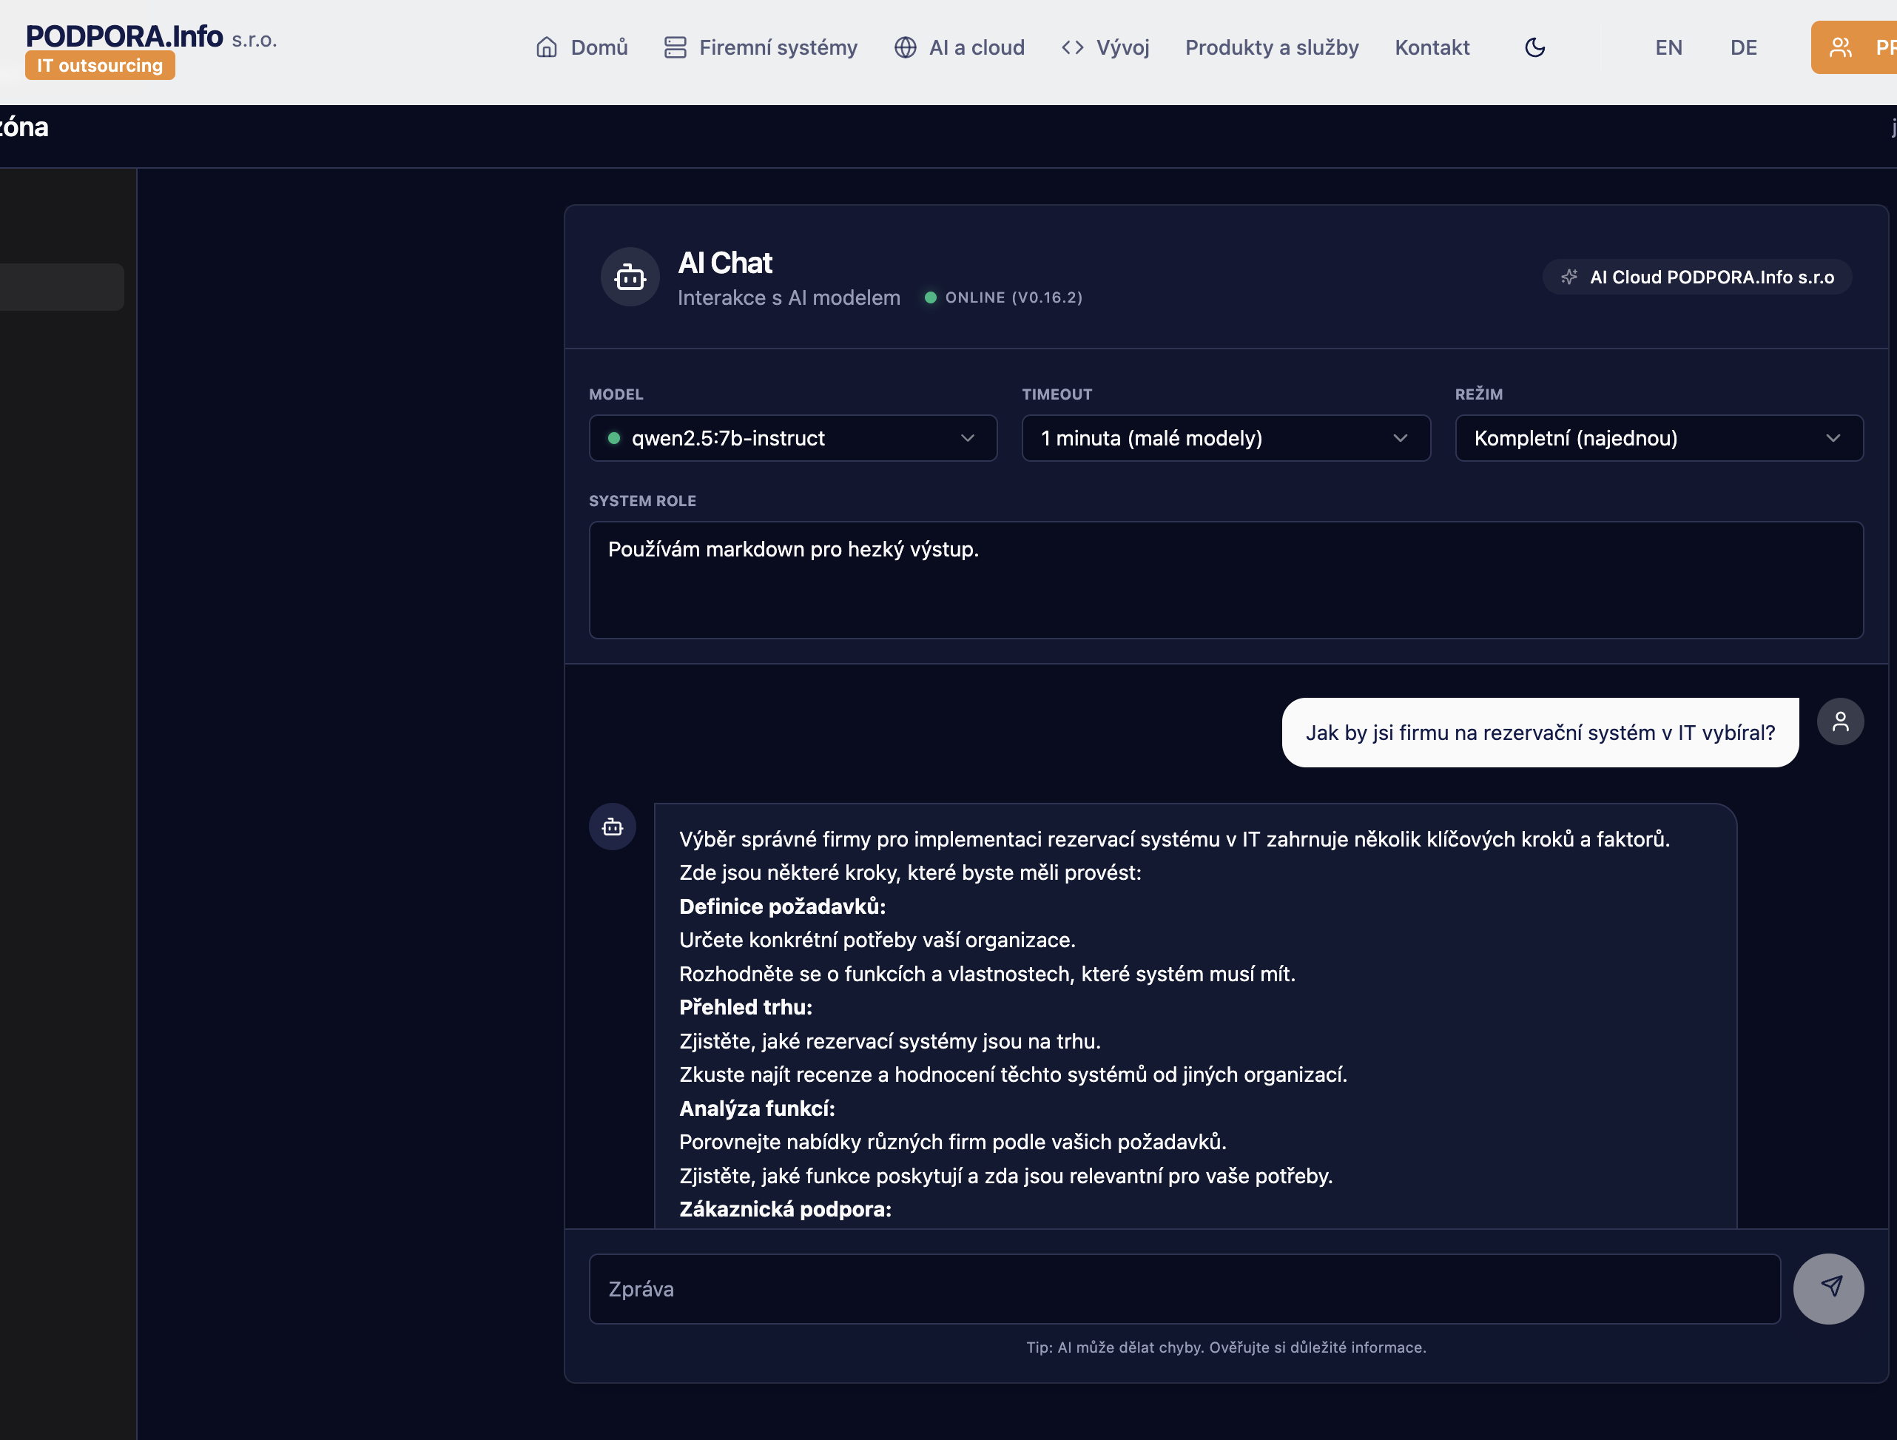Click the home icon next to Domů
The width and height of the screenshot is (1897, 1440).
[x=546, y=47]
